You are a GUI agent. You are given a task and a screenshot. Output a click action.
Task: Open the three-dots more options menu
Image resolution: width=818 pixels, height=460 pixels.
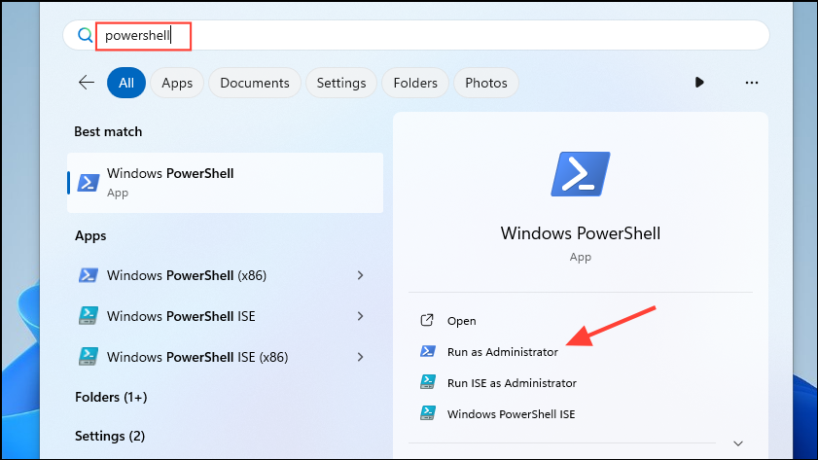[751, 83]
